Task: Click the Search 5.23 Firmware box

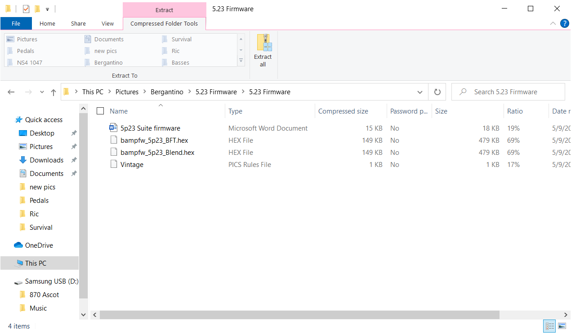Action: [508, 92]
